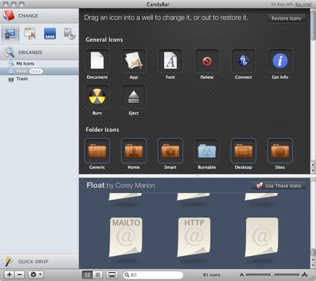
Task: Select the Burnable folder icon
Action: [x=207, y=151]
